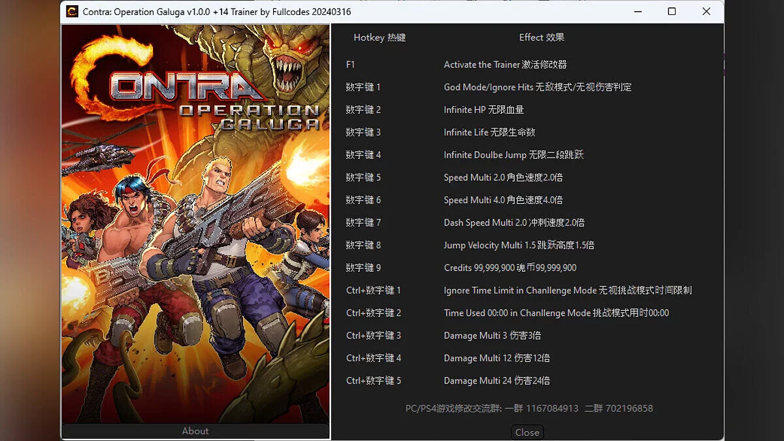Maximize the trainer window

tap(672, 12)
